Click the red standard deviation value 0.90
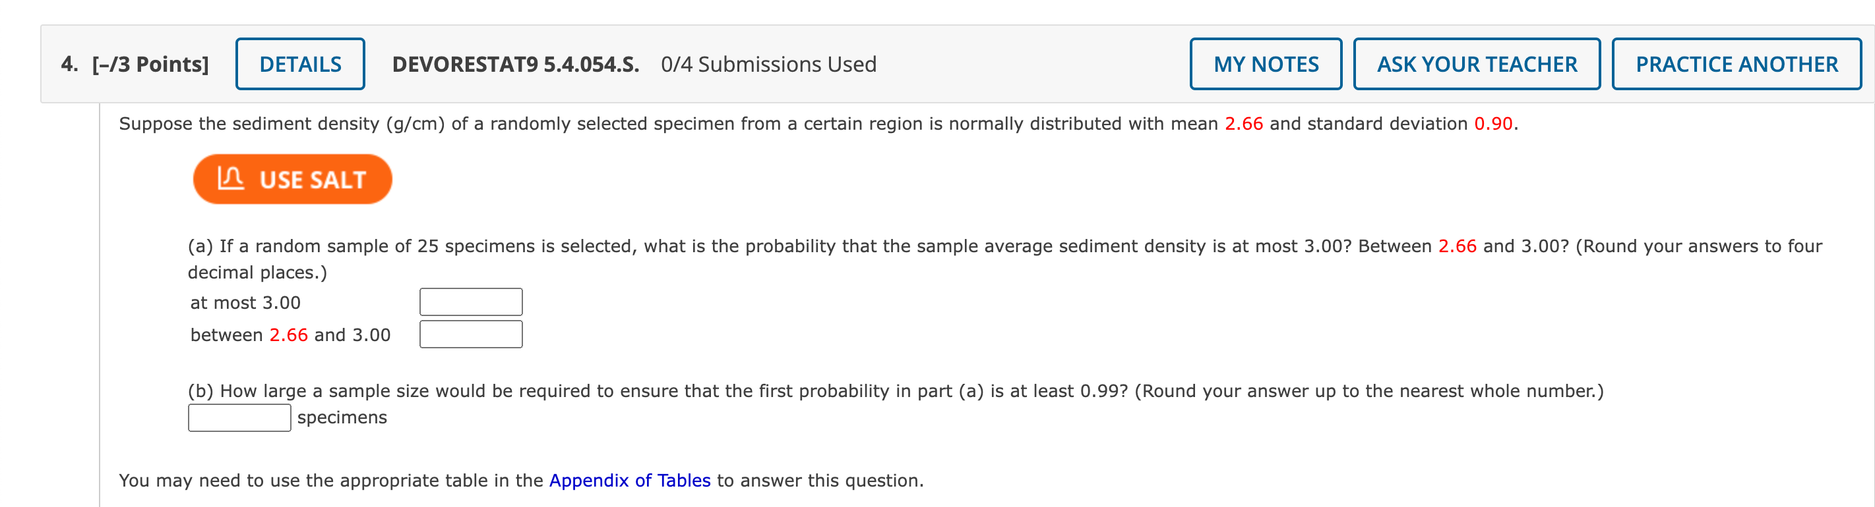Screen dimensions: 1875x507 (x=1493, y=124)
